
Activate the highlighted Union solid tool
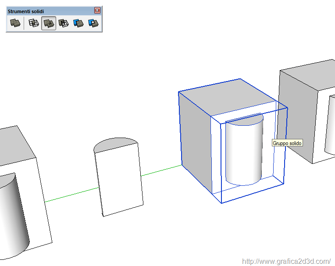coord(49,23)
